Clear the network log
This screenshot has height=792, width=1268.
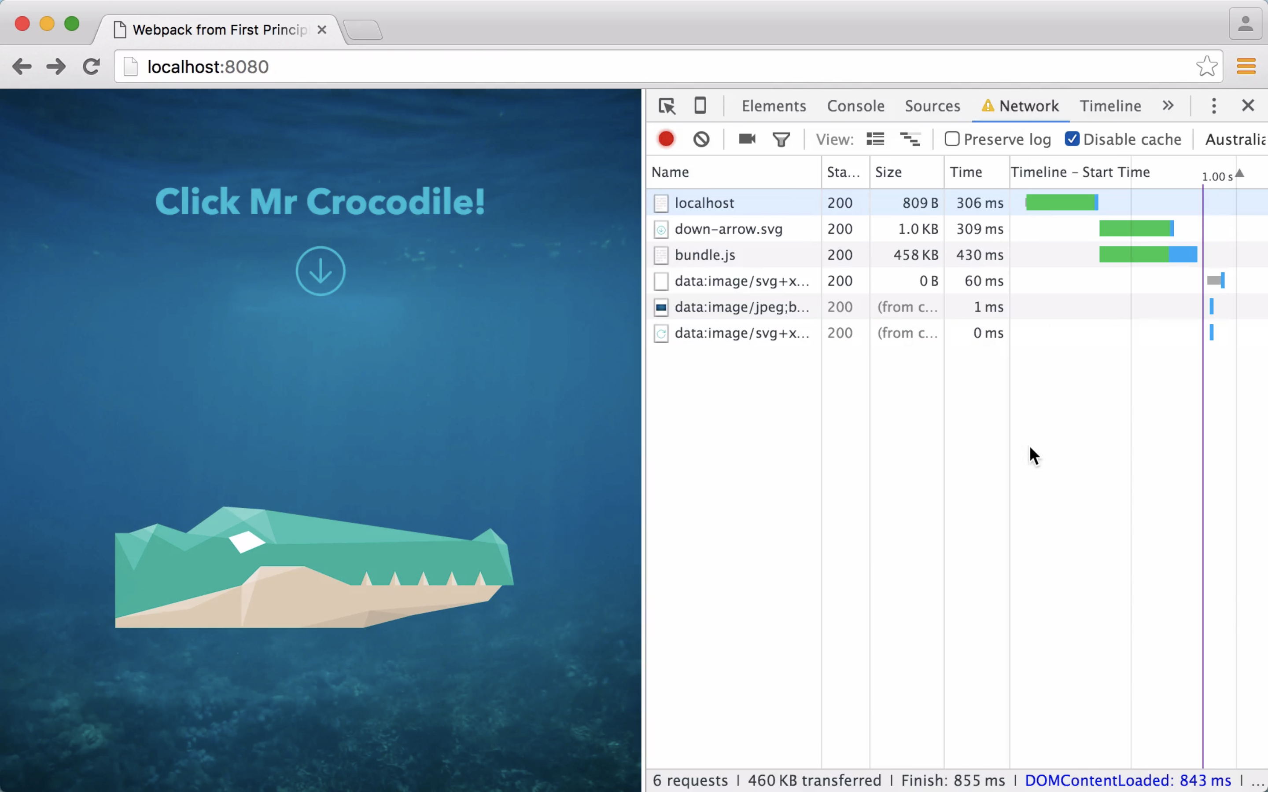701,139
